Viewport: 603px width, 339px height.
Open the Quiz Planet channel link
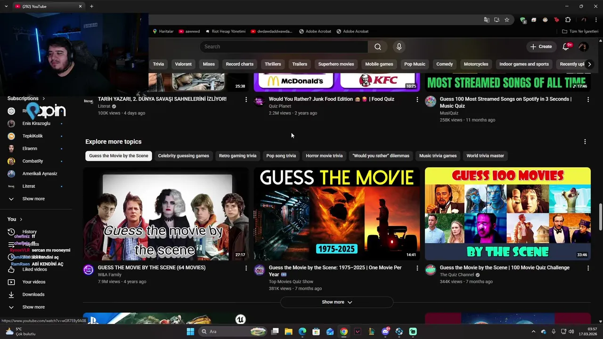280,106
